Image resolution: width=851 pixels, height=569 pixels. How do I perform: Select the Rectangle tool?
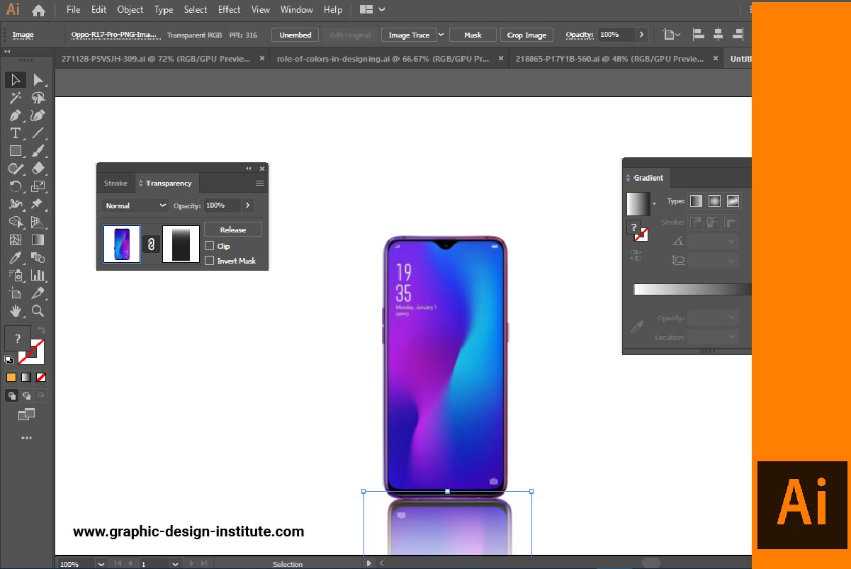pos(16,151)
